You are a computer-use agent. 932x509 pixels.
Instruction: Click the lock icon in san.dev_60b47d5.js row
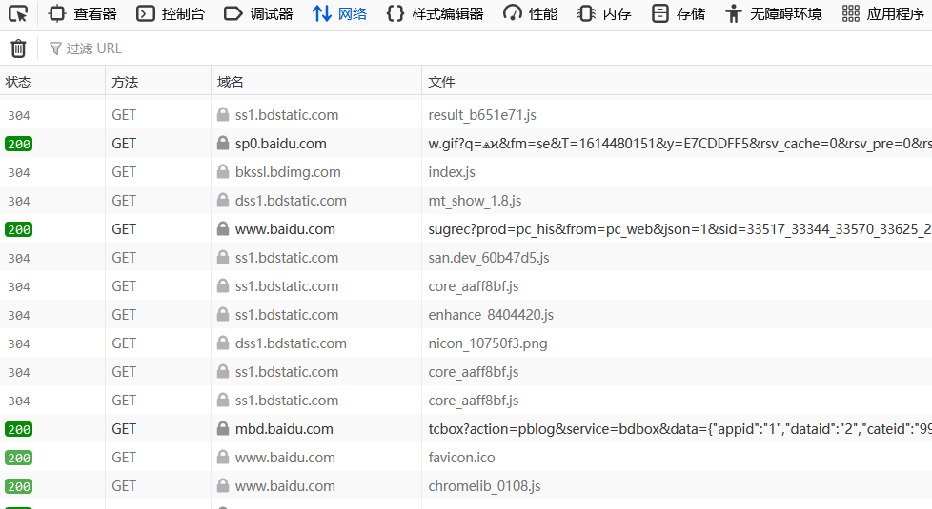[223, 257]
